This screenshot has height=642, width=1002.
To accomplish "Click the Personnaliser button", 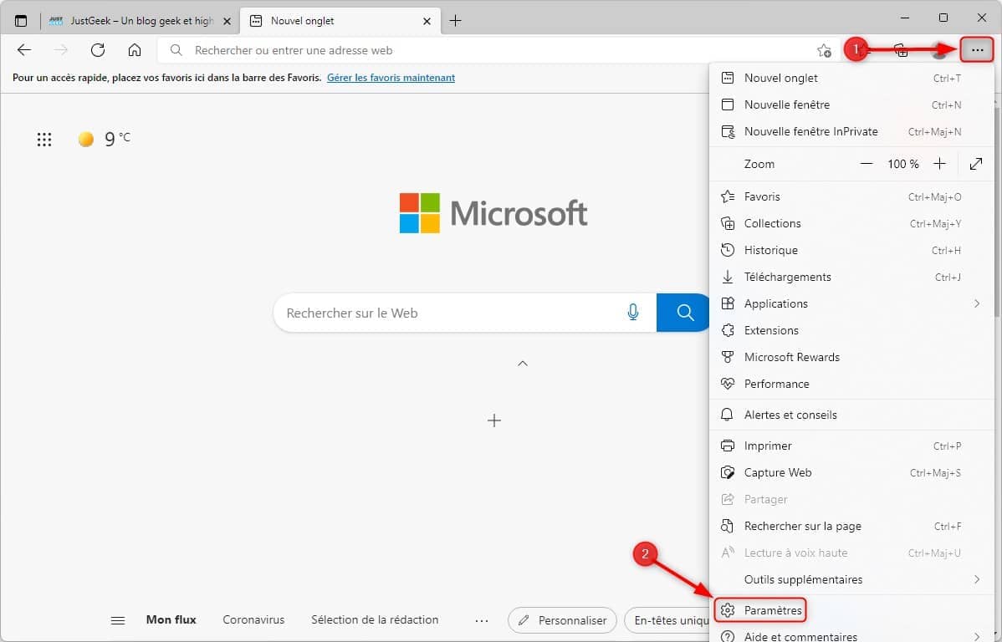I will (562, 620).
